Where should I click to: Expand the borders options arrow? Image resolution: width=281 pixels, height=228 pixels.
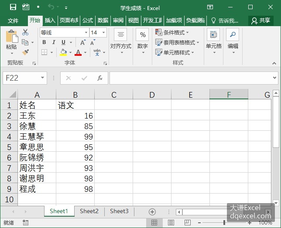51,52
